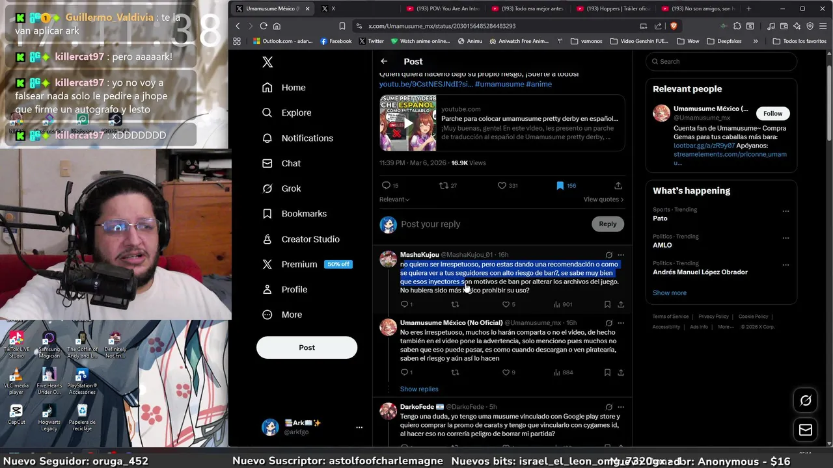Like the main post with 331 likes

(x=508, y=185)
